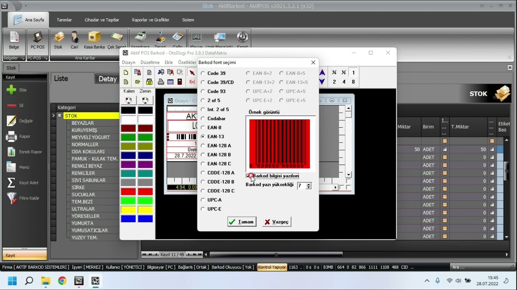Open File Explorer from the taskbar
The width and height of the screenshot is (517, 290).
pos(45,281)
